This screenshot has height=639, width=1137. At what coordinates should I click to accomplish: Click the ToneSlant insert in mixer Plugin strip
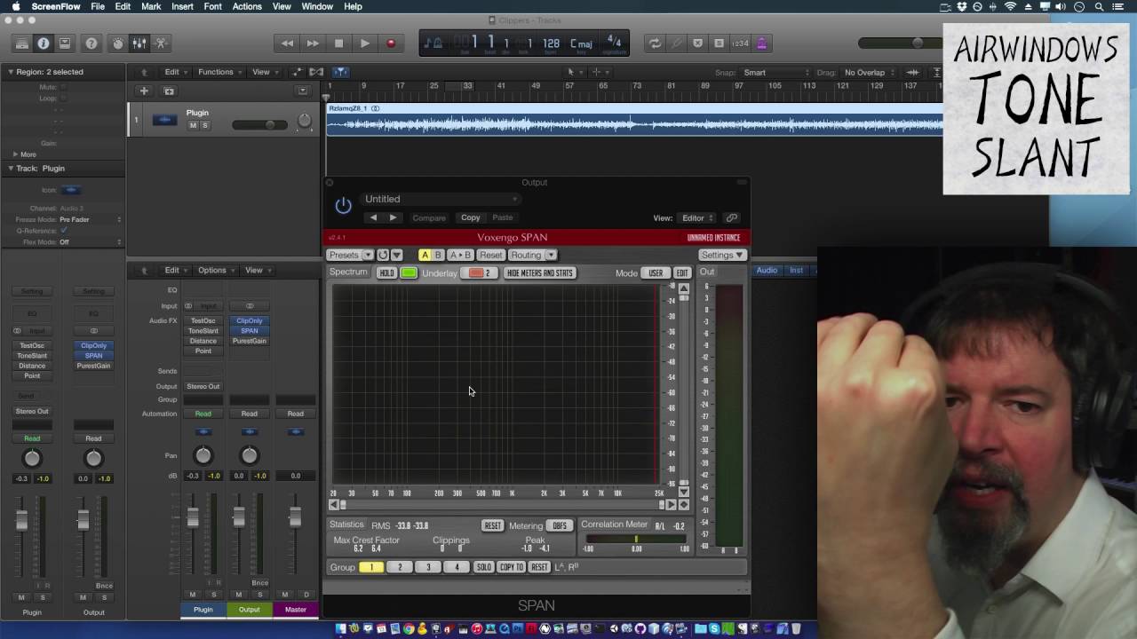pos(203,331)
